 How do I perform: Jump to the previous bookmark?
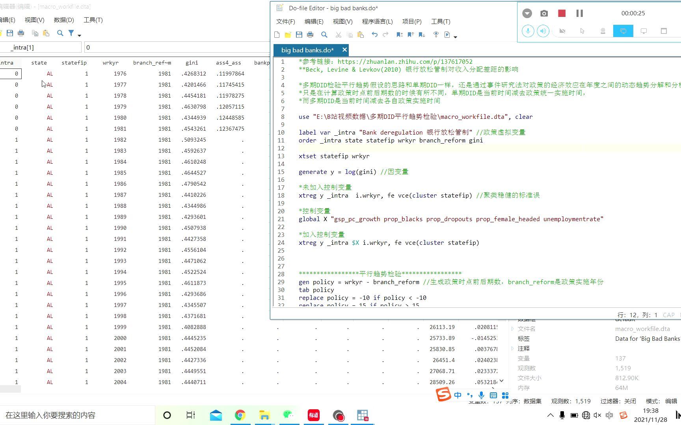coord(411,35)
